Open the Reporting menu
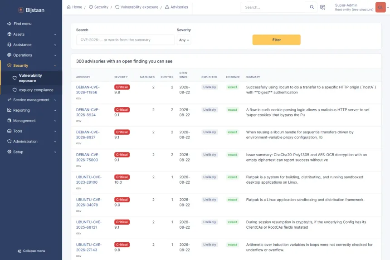This screenshot has height=260, width=390. (x=31, y=110)
